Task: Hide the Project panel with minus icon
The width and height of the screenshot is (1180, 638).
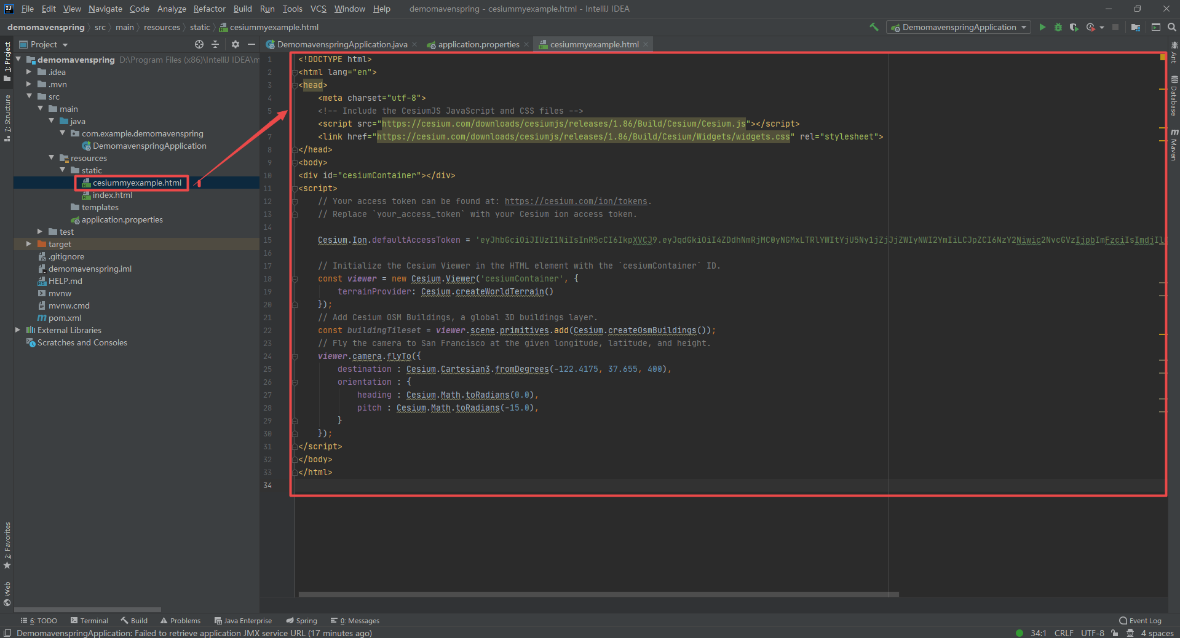Action: 251,44
